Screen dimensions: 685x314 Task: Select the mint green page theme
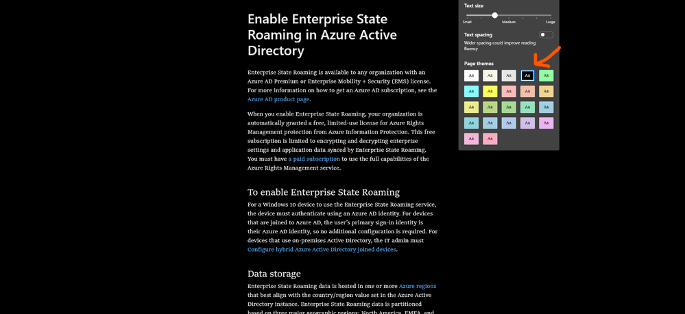click(x=546, y=75)
